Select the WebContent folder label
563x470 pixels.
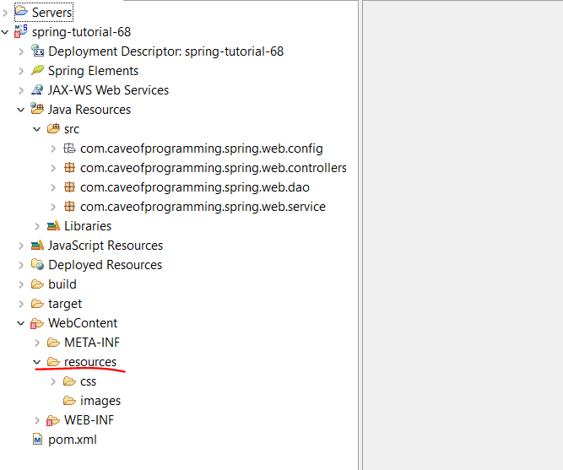(83, 323)
